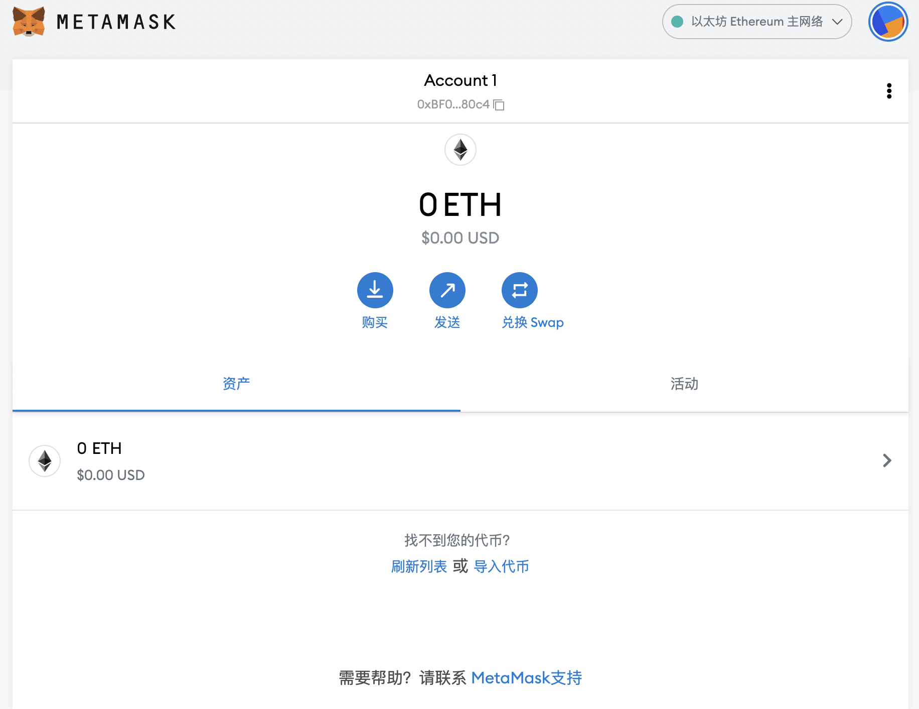Switch to the 活动 tab

[684, 384]
